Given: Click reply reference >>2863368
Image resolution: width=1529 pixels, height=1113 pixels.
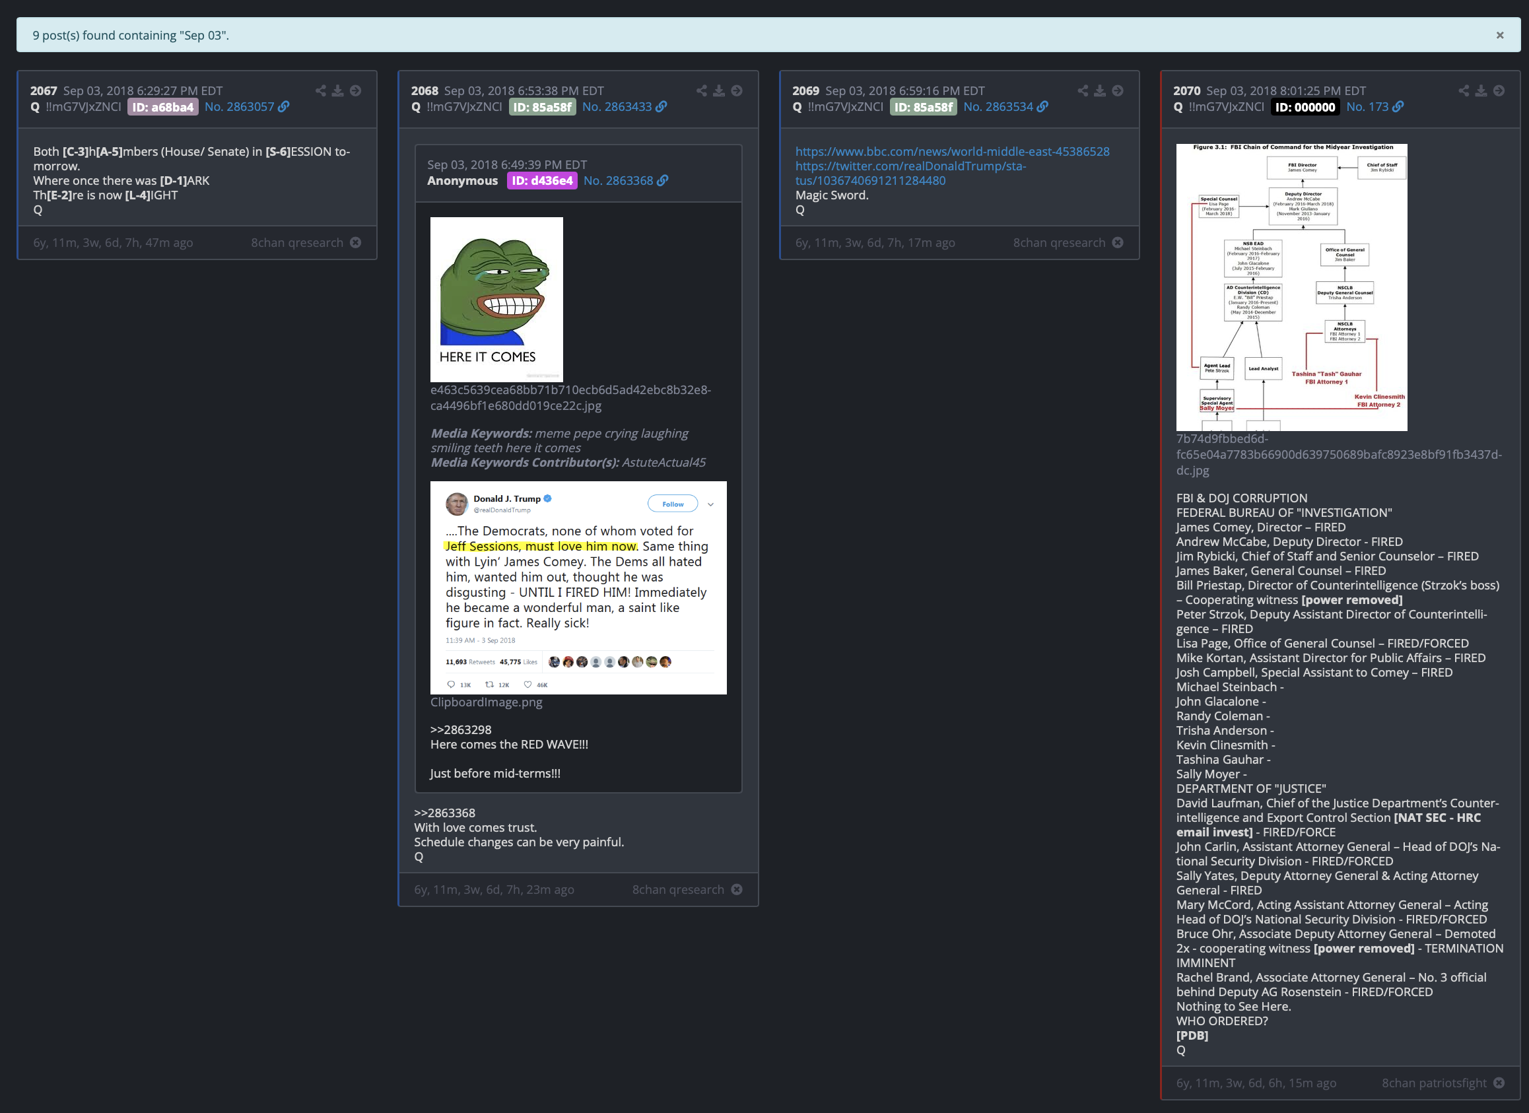Looking at the screenshot, I should (x=445, y=813).
